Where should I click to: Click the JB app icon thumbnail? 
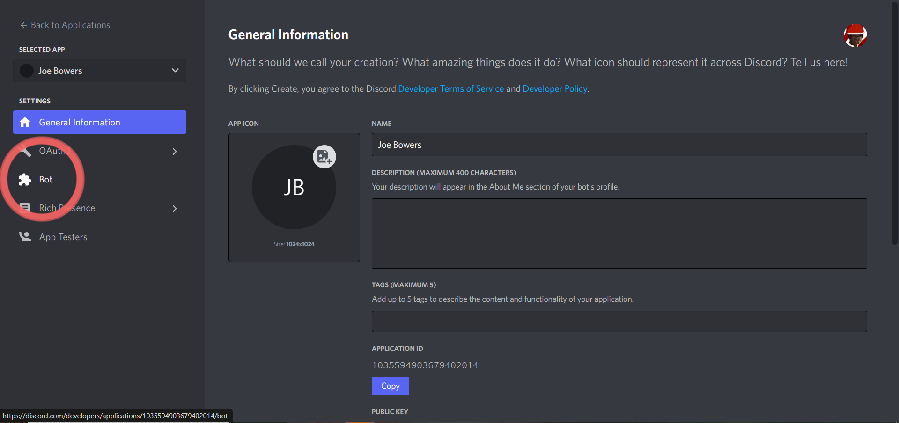(x=294, y=187)
